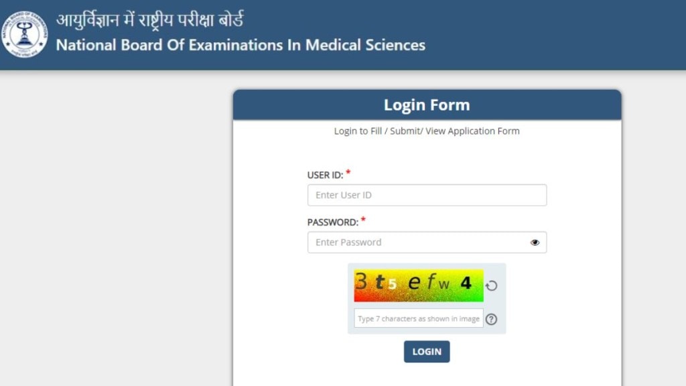Click the bold 4 in the captcha
Image resolution: width=686 pixels, height=386 pixels.
coord(466,283)
